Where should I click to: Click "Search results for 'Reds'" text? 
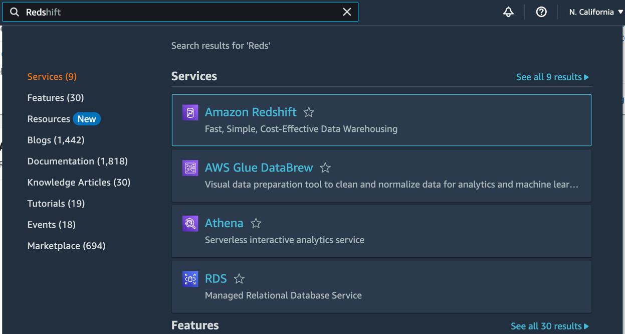point(221,46)
